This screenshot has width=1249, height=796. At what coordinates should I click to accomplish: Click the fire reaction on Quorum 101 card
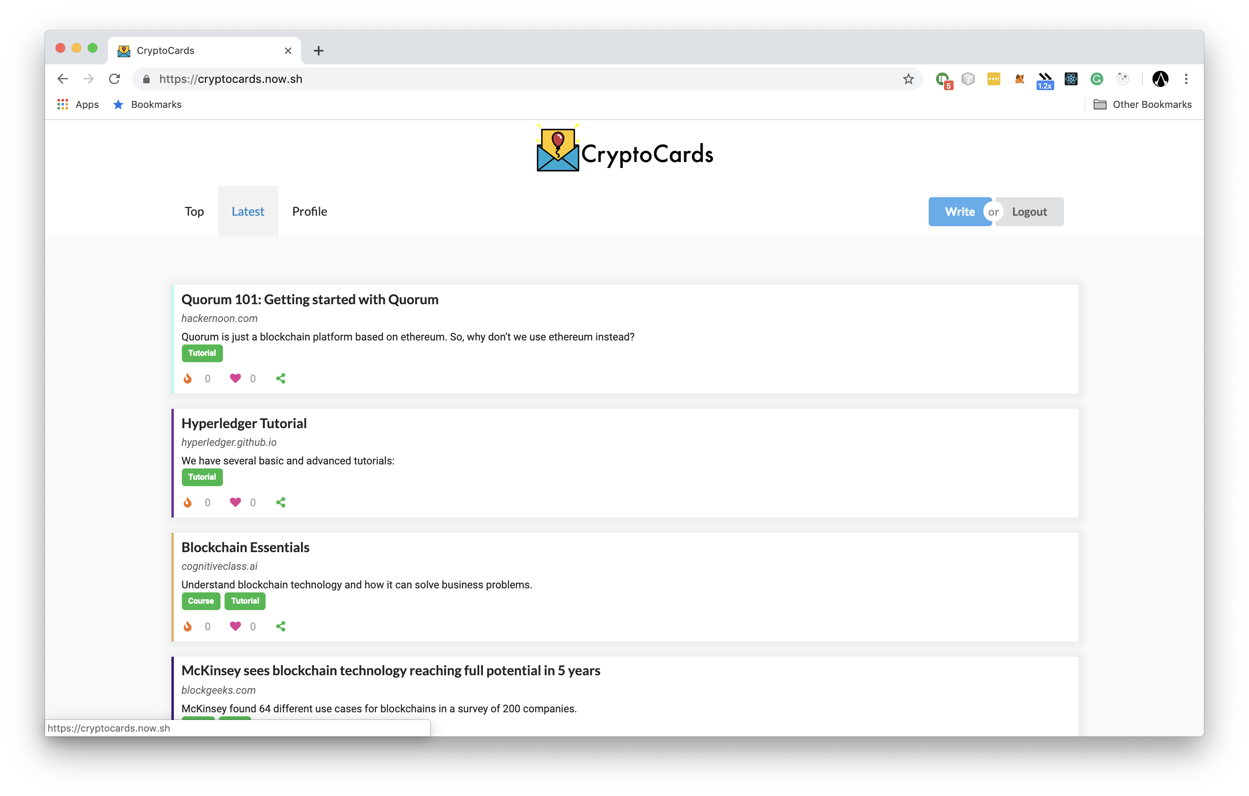(188, 378)
